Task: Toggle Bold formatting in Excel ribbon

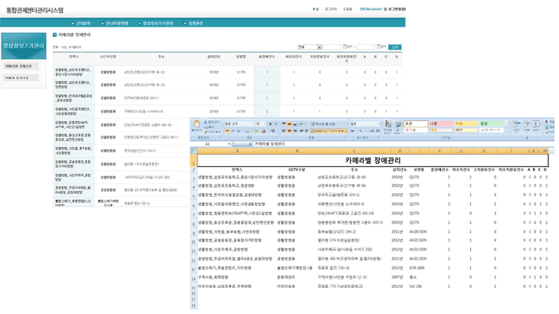Action: pyautogui.click(x=227, y=131)
